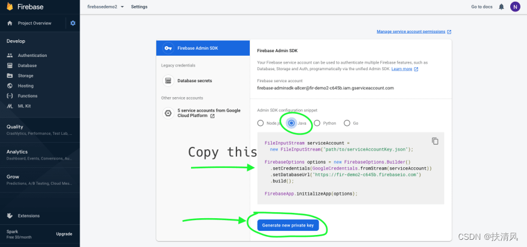Screen dimensions: 527x247
Task: Click the Other service accounts label
Action: 182,98
